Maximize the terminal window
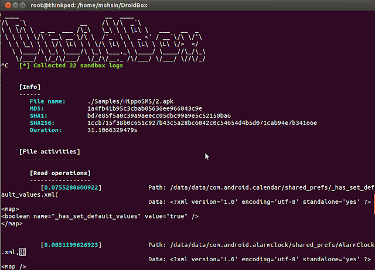 click(23, 5)
